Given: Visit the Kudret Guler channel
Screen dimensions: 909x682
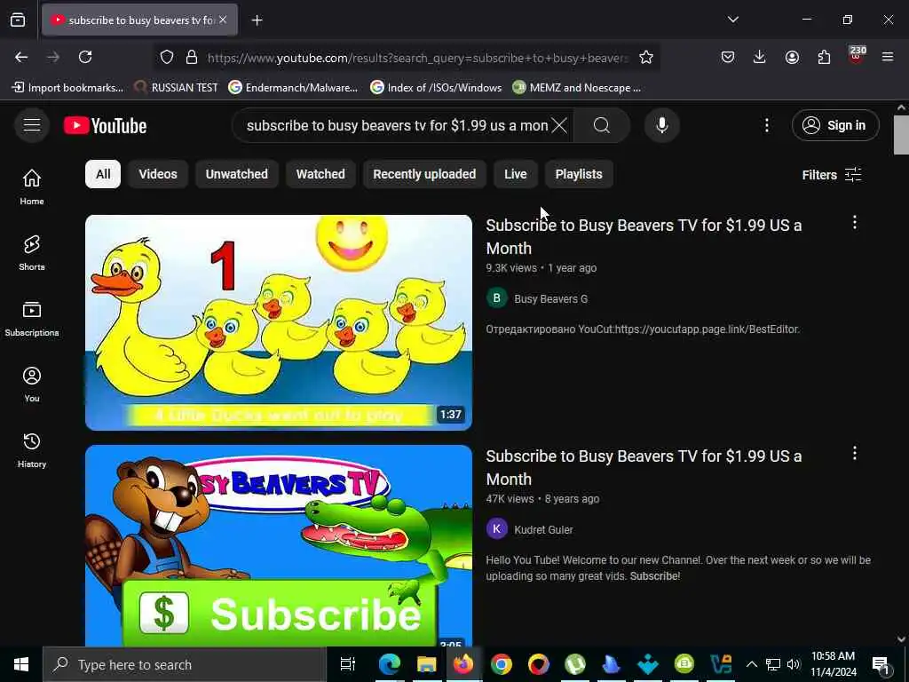Looking at the screenshot, I should click(x=543, y=529).
